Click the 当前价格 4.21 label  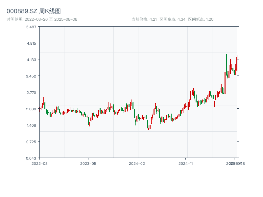144,19
